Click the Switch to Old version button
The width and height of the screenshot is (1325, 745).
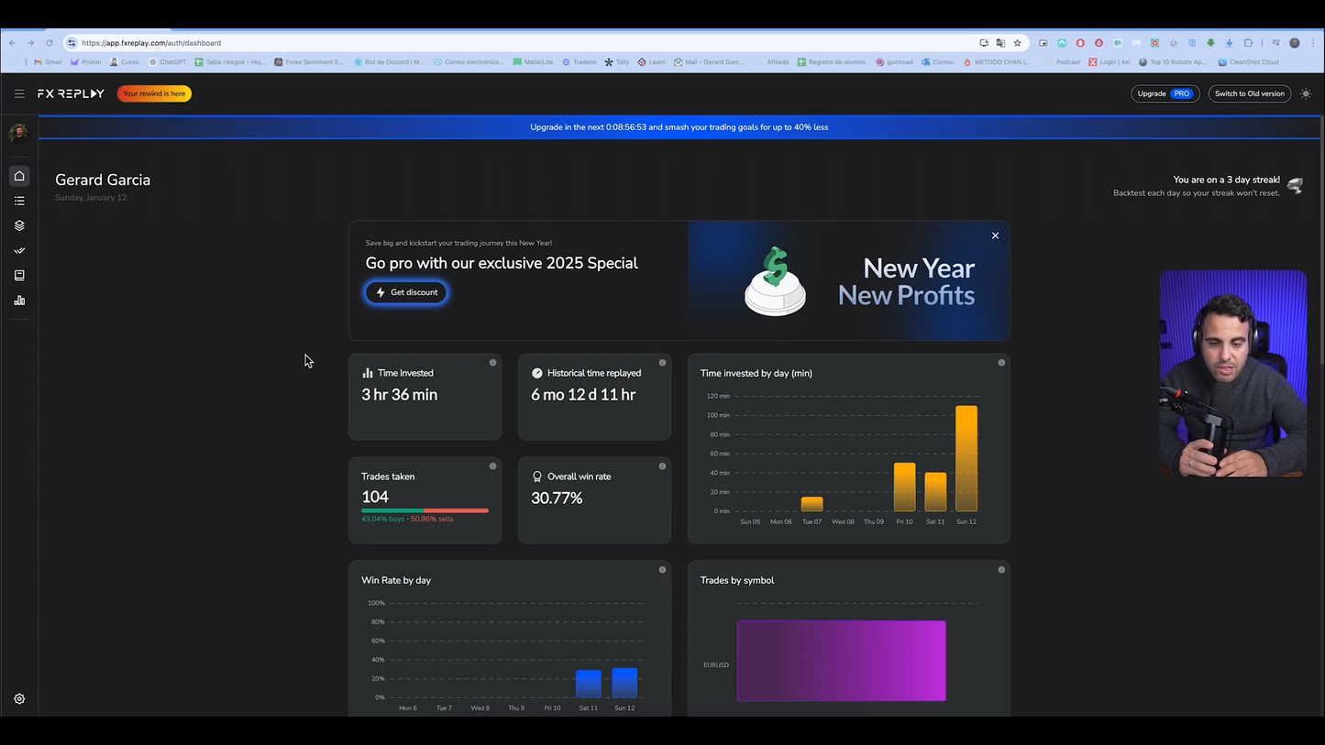coord(1249,93)
